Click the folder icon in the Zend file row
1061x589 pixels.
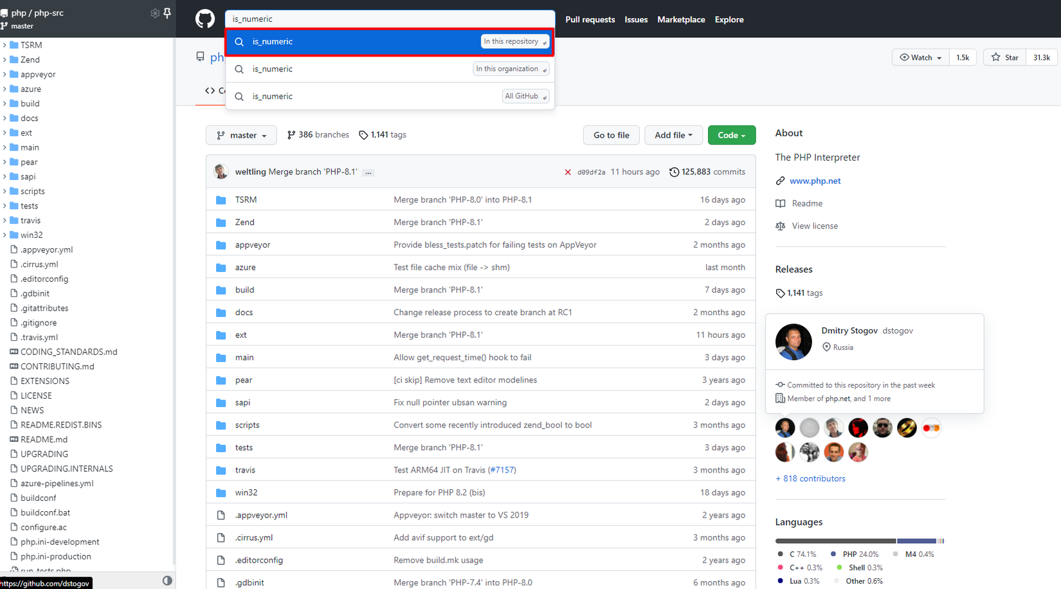click(x=221, y=222)
